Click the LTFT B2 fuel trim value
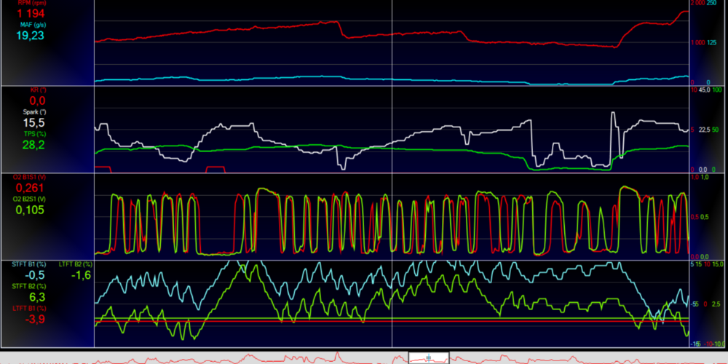The width and height of the screenshot is (728, 364). coord(81,275)
